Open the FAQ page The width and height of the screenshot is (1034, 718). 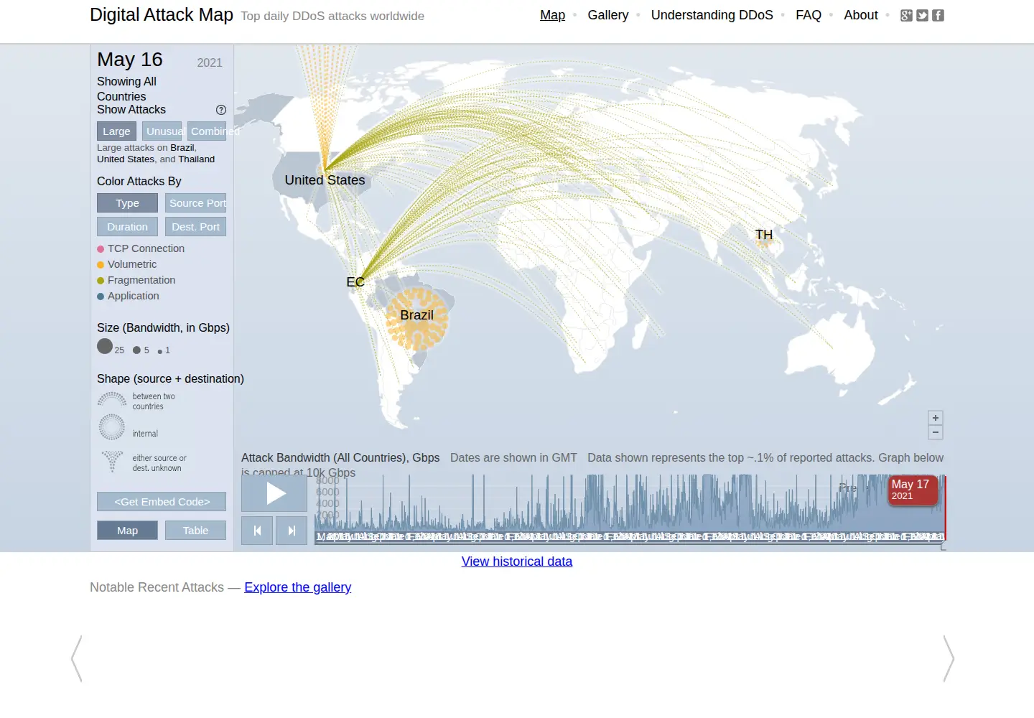click(808, 15)
